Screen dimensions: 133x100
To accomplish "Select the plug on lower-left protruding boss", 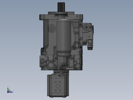I will click(42, 61).
